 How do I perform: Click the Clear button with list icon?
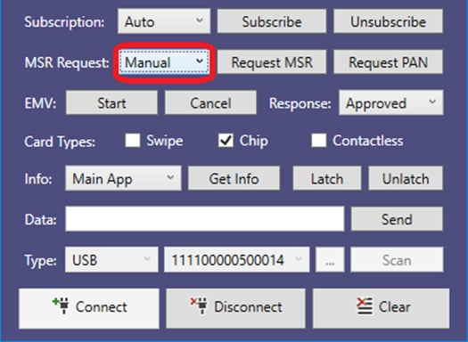[381, 308]
